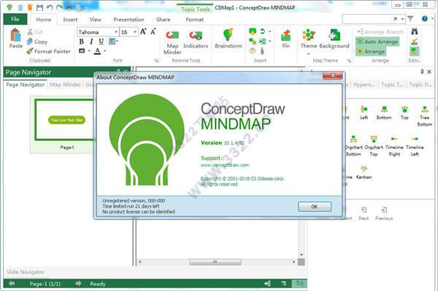Expand the Map Theme group dialog launcher

[349, 61]
